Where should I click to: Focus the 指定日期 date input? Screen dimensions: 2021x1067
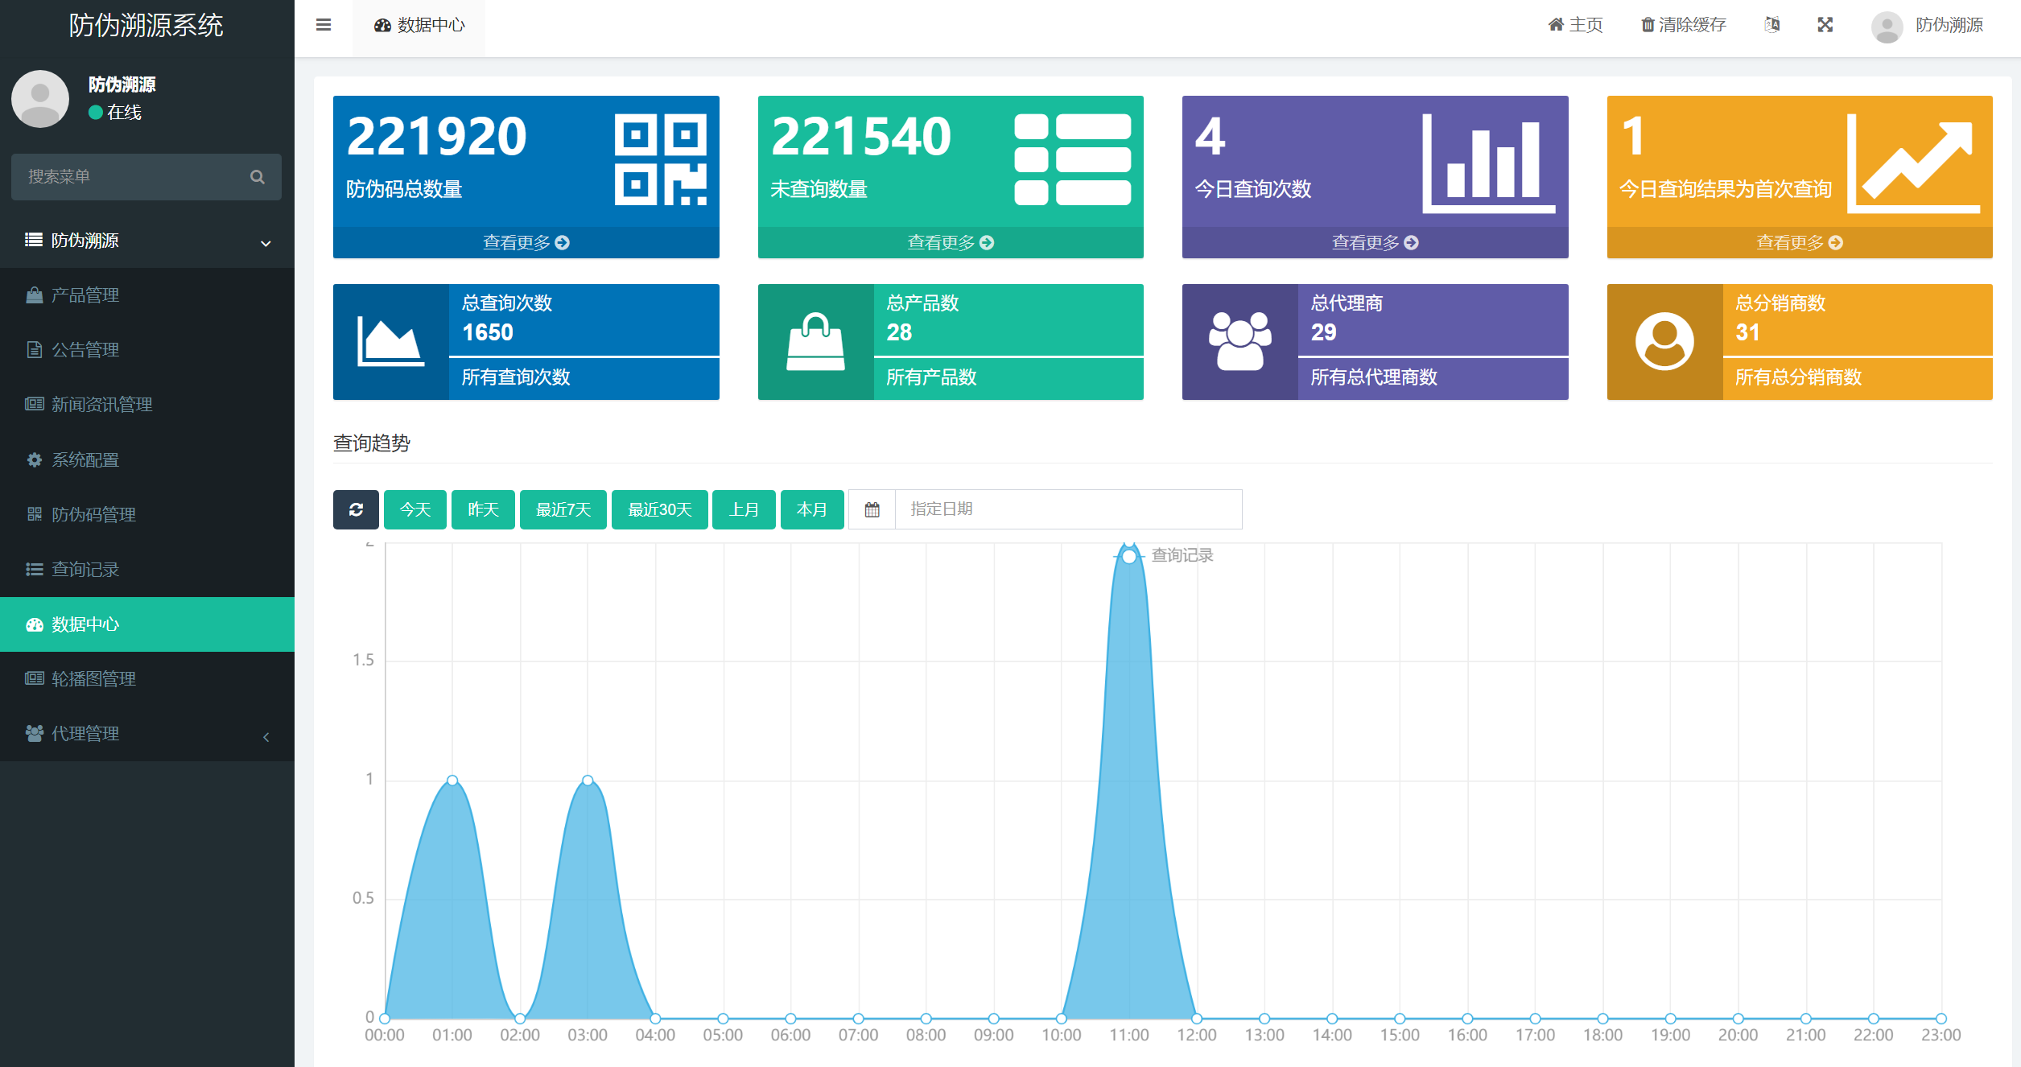(x=1068, y=509)
